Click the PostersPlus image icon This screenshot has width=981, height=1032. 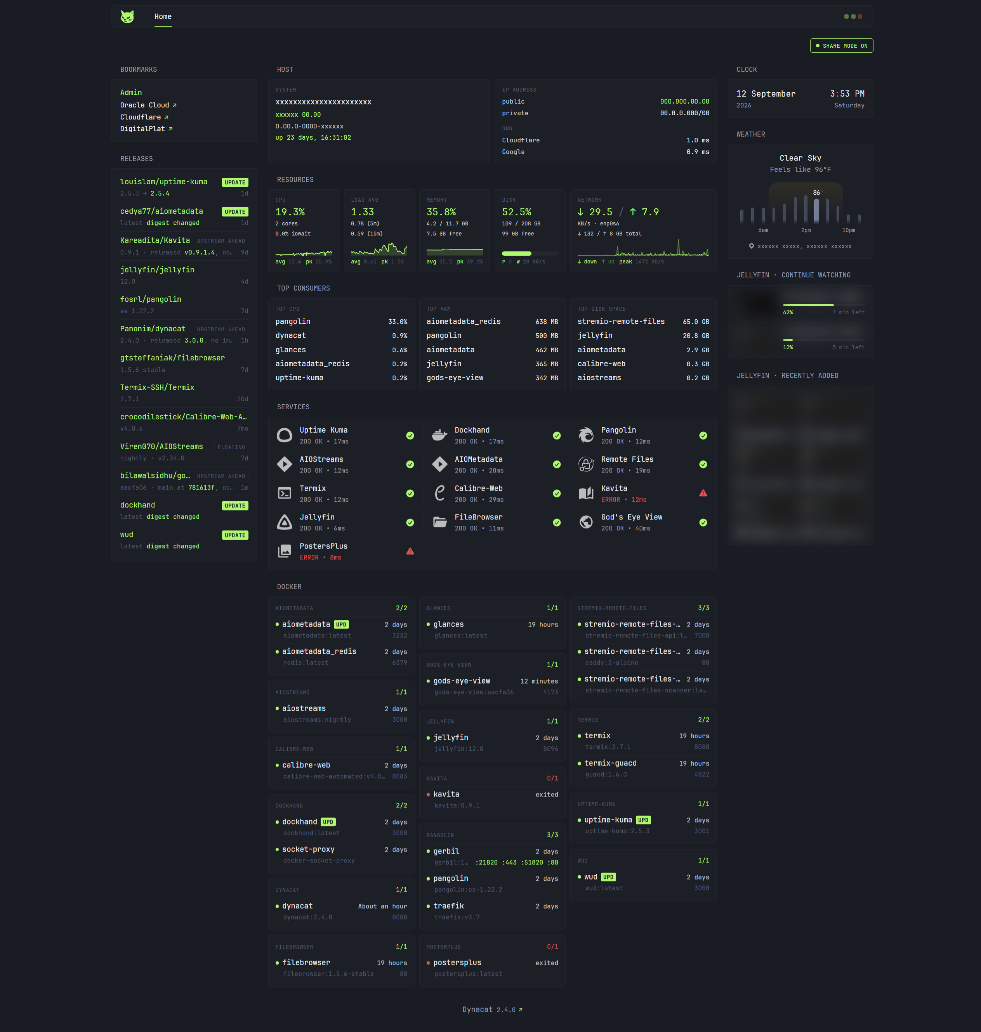(285, 551)
